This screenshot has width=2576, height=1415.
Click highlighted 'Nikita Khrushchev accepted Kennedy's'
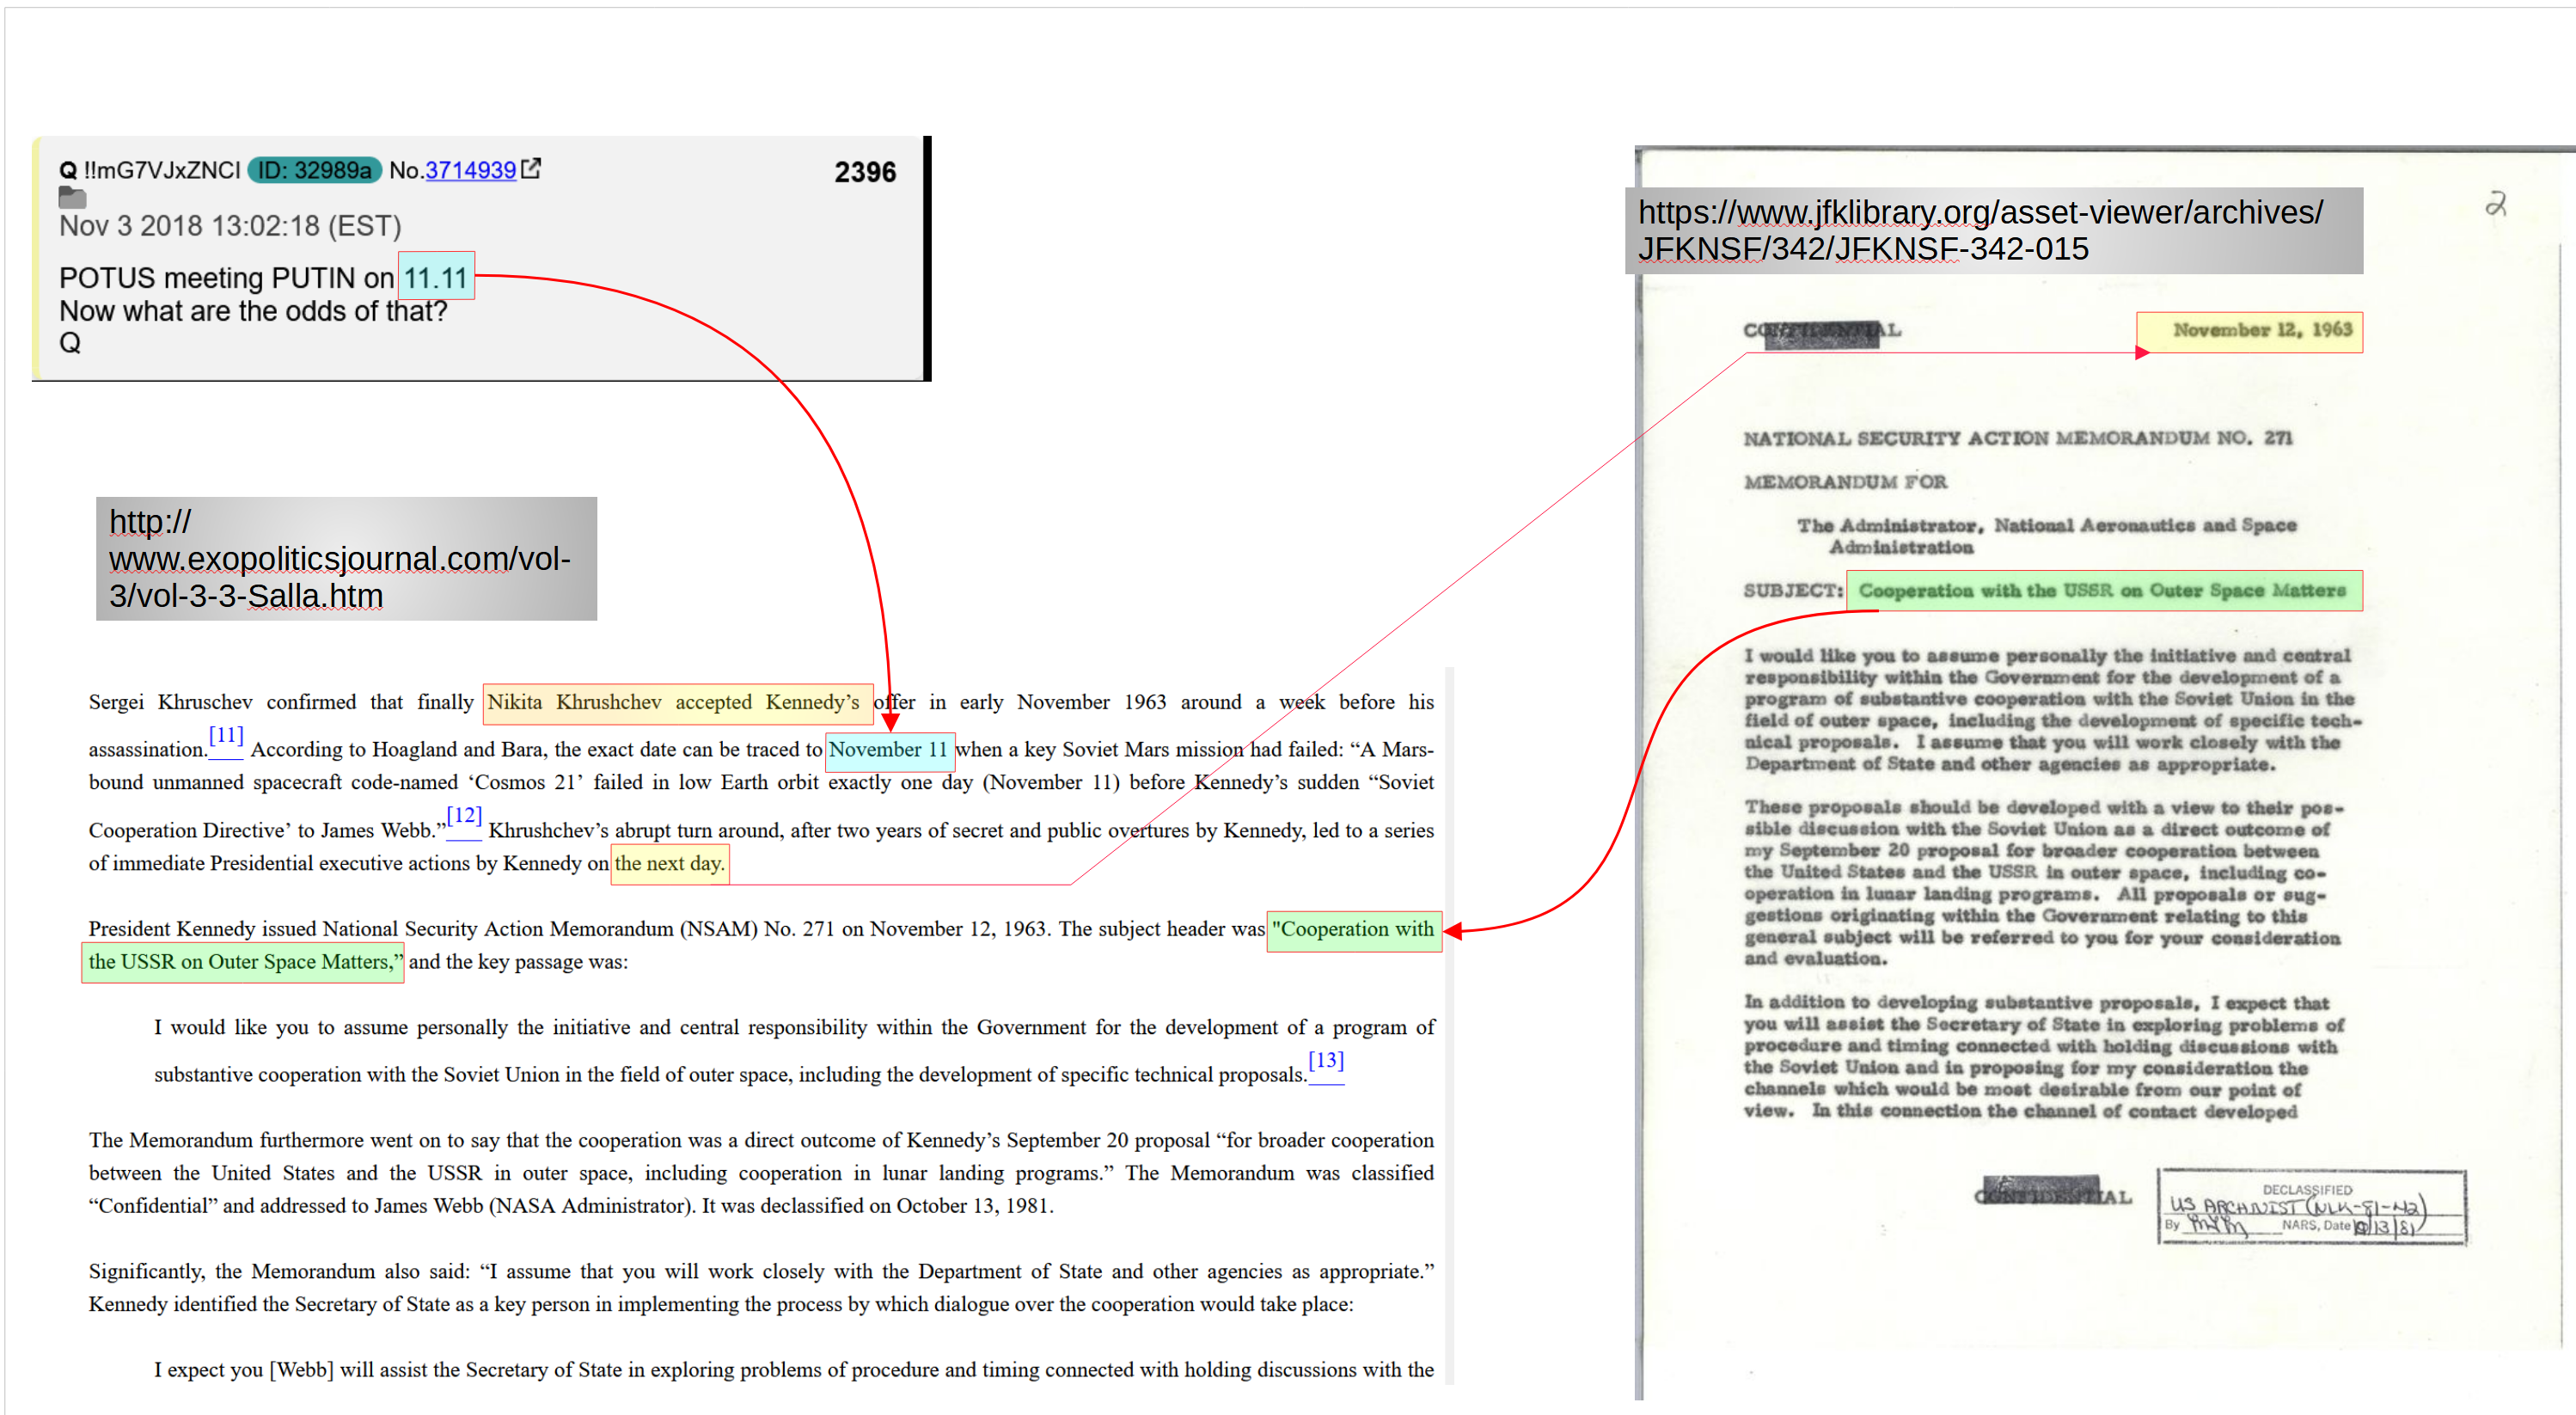point(677,702)
